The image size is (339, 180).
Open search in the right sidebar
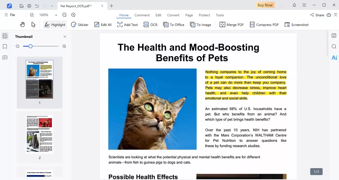tap(334, 46)
